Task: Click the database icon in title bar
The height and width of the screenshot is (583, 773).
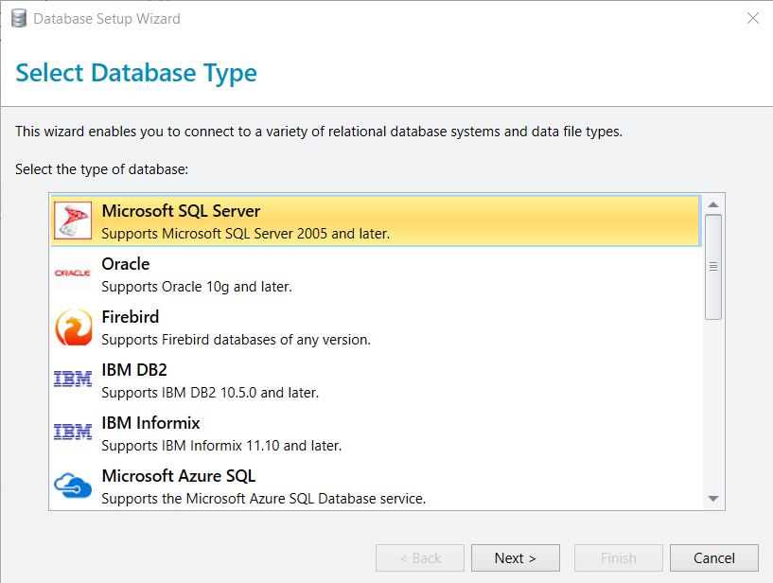Action: click(19, 19)
